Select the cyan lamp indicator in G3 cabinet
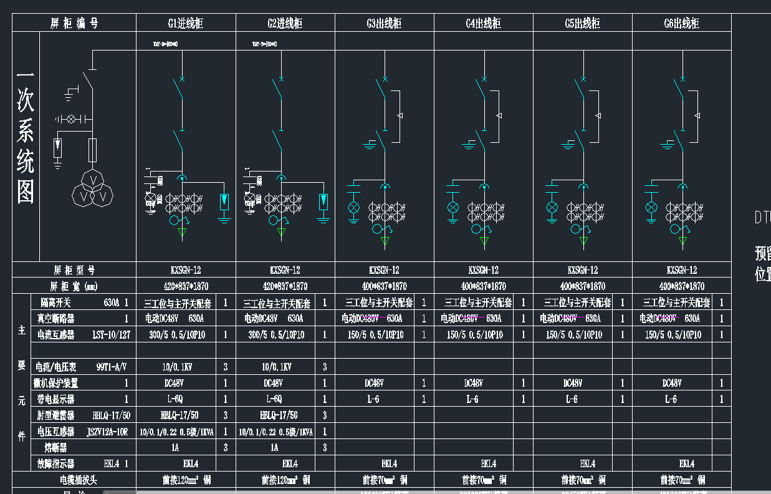The height and width of the screenshot is (494, 771). pos(353,207)
